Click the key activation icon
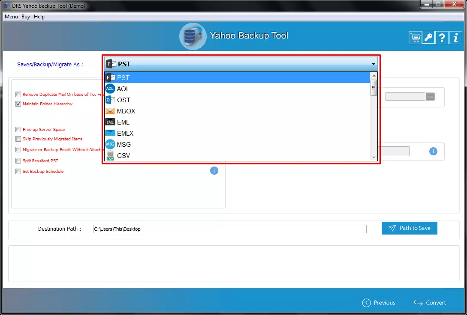The image size is (467, 315). [428, 38]
